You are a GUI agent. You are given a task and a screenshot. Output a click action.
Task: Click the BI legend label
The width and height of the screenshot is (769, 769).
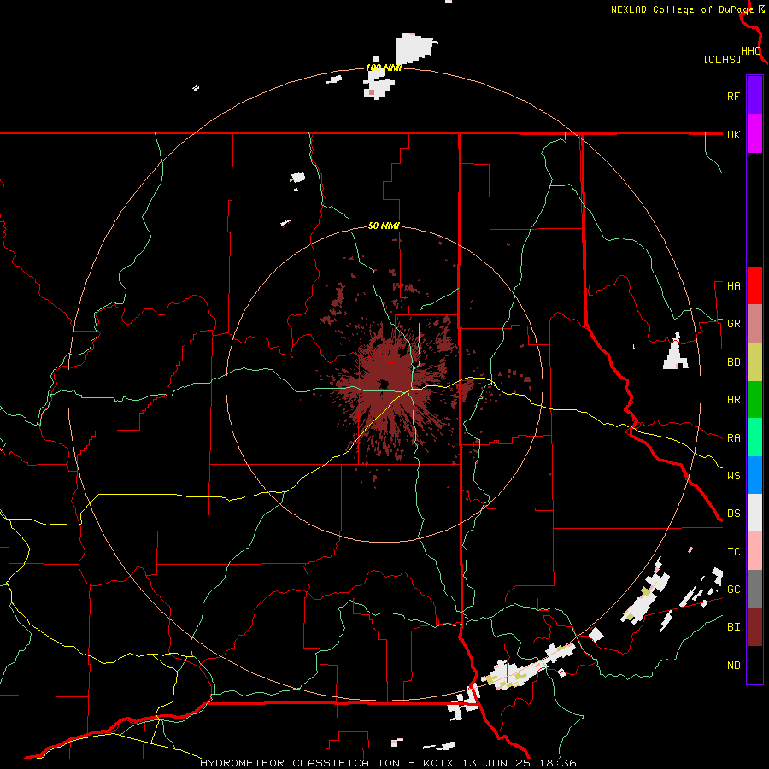(x=733, y=627)
